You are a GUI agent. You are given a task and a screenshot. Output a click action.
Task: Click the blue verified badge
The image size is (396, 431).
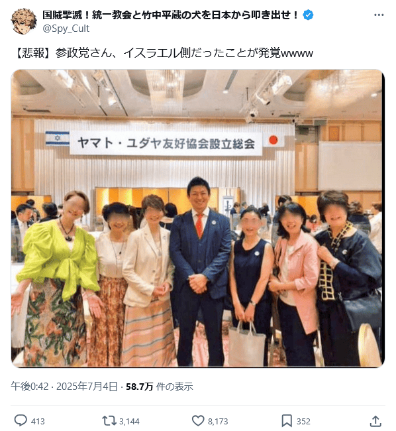click(x=308, y=15)
